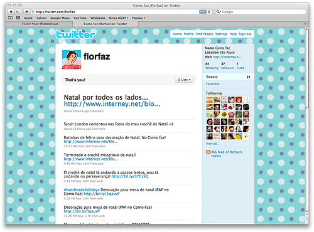
Task: Click the Safari address bar URL
Action: point(55,12)
